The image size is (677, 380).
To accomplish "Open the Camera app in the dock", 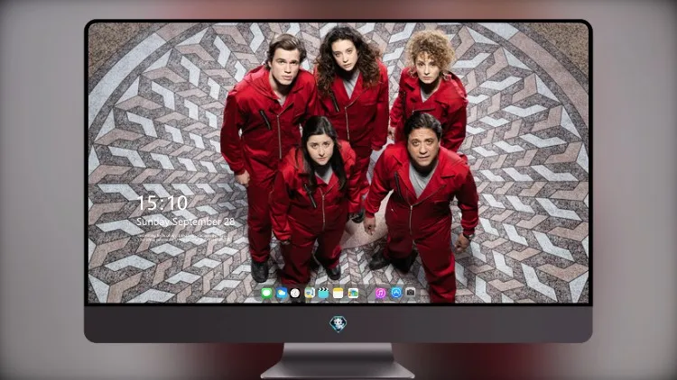I will click(x=410, y=293).
